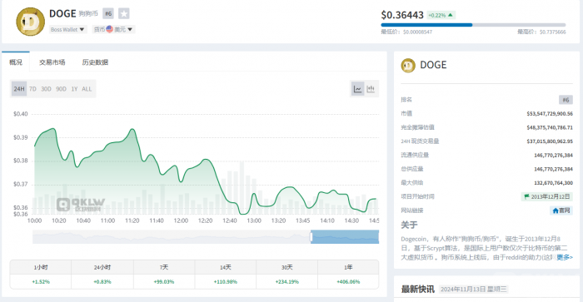Click the small DOGE logo in info panel
Image resolution: width=583 pixels, height=302 pixels.
click(408, 66)
